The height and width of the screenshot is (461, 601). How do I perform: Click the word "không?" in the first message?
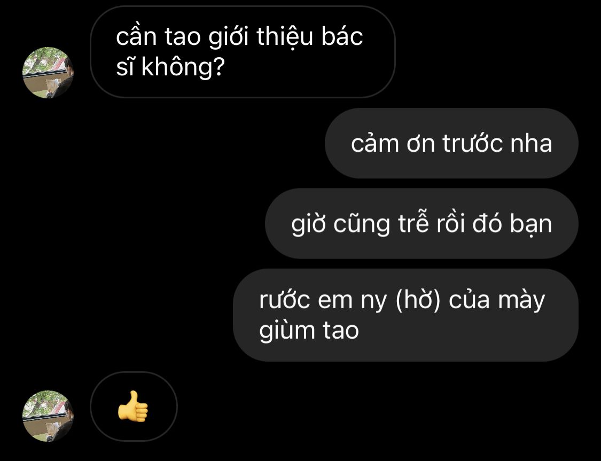coord(183,67)
